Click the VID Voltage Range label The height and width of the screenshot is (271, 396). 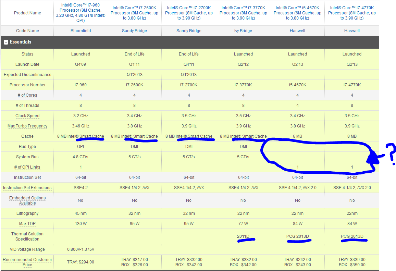27,249
